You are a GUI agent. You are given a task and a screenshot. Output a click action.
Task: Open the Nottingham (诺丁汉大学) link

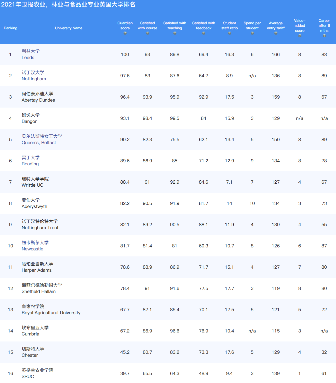pos(34,76)
